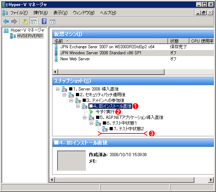
Task: Sort by the 名前 column header
Action: tap(110, 41)
